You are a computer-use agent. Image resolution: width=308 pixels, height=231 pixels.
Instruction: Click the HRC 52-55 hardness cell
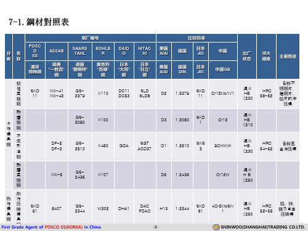pos(266,208)
